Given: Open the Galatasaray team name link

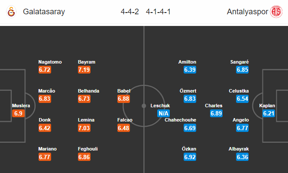Looking at the screenshot, I should point(44,12).
